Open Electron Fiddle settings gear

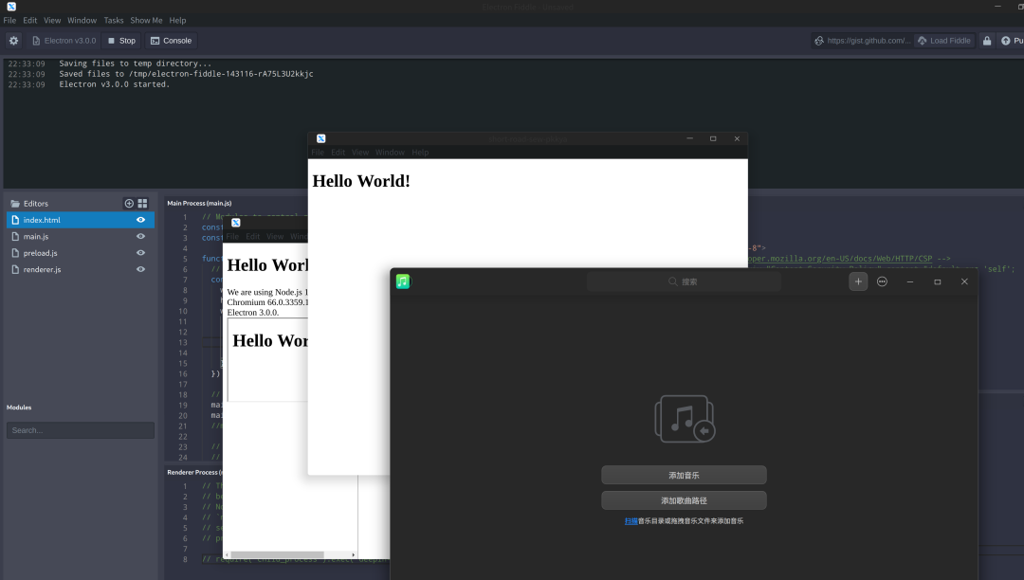[x=13, y=41]
